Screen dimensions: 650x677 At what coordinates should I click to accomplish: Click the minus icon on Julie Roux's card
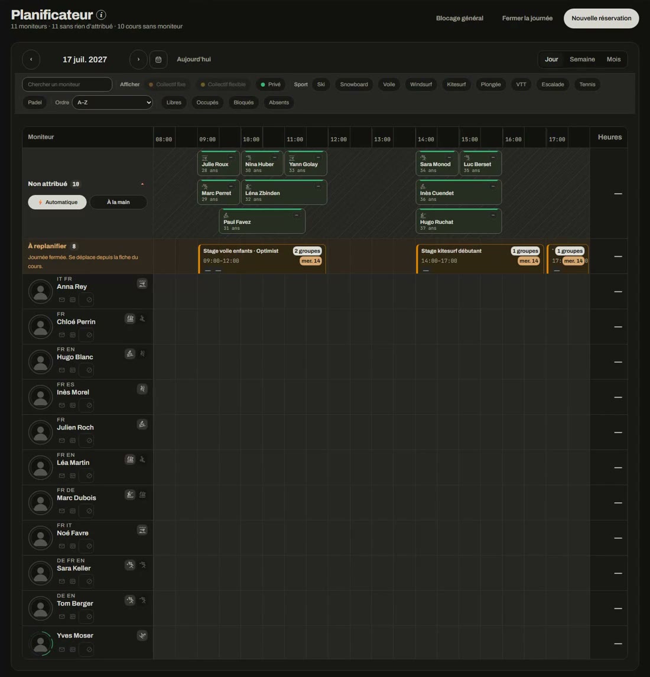point(230,158)
